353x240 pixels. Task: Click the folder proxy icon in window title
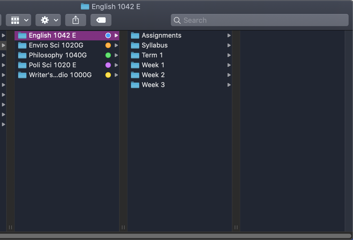tap(85, 7)
